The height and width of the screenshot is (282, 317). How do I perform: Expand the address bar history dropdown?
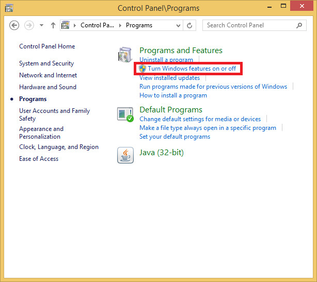point(178,26)
